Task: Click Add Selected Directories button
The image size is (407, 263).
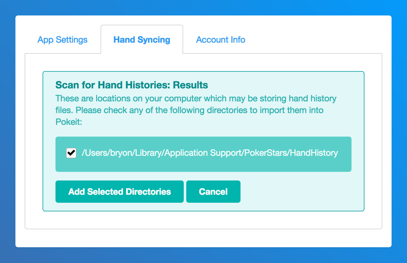Action: point(120,192)
